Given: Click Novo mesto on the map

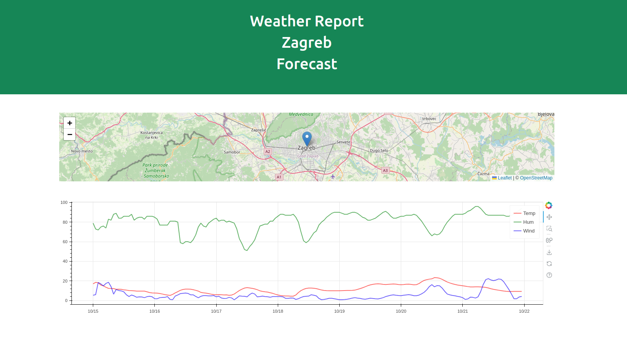Looking at the screenshot, I should 82,151.
